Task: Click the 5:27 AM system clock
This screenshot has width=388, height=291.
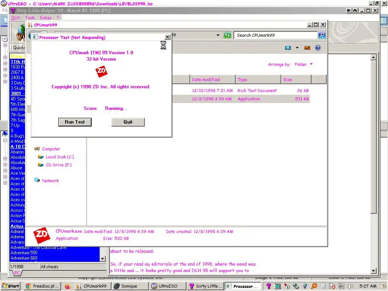Action: coord(368,286)
